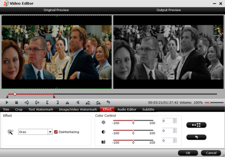
Task: Minimize the Video Editor window
Action: (214, 3)
